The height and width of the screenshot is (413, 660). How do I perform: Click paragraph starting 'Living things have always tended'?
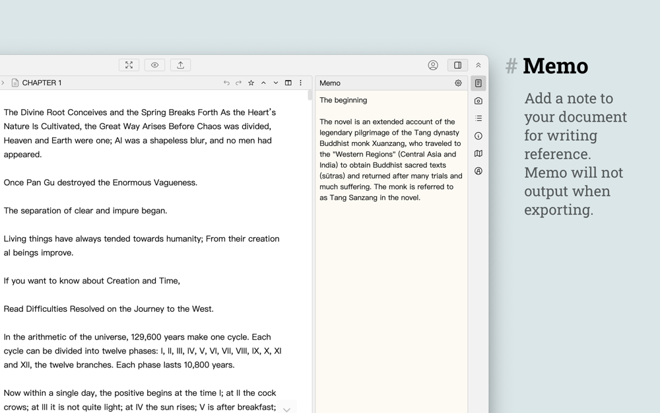pyautogui.click(x=141, y=246)
